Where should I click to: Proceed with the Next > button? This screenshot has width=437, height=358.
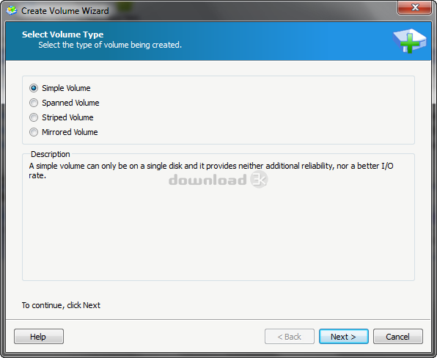coord(344,337)
